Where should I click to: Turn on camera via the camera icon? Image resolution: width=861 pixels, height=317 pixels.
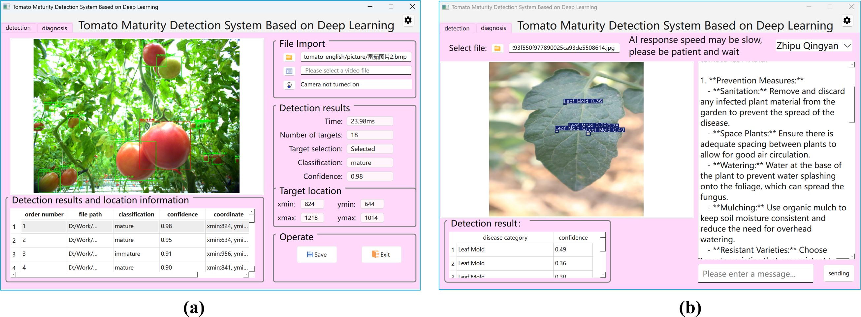[289, 85]
